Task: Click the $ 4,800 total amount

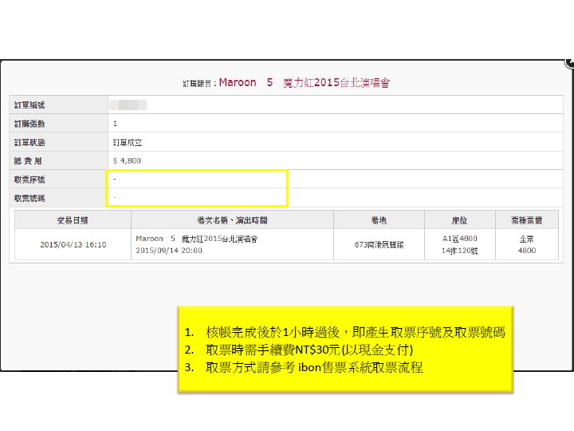Action: point(127,160)
